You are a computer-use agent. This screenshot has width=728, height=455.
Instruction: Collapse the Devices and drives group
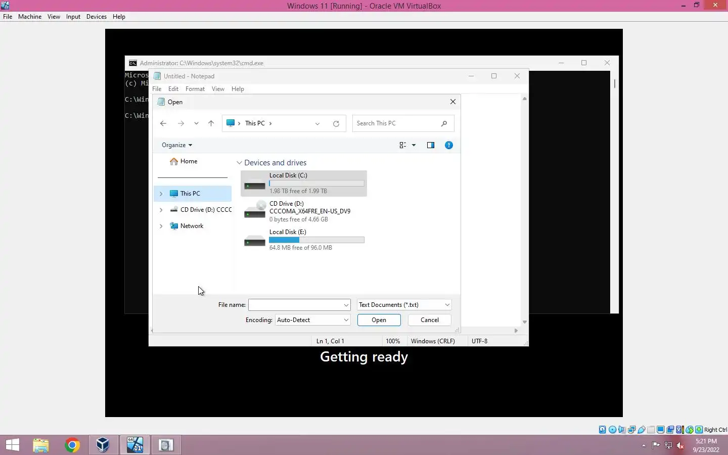239,163
